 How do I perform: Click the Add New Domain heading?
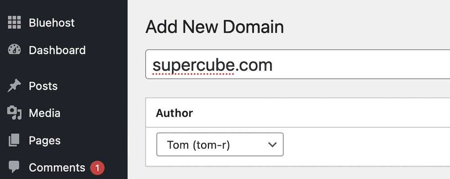tap(215, 27)
